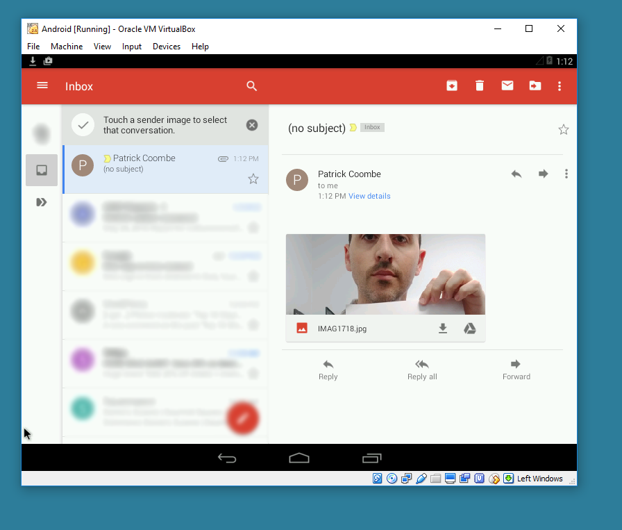622x530 pixels.
Task: Mark the email as unread
Action: click(507, 85)
